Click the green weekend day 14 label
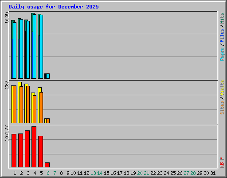 coord(100,173)
